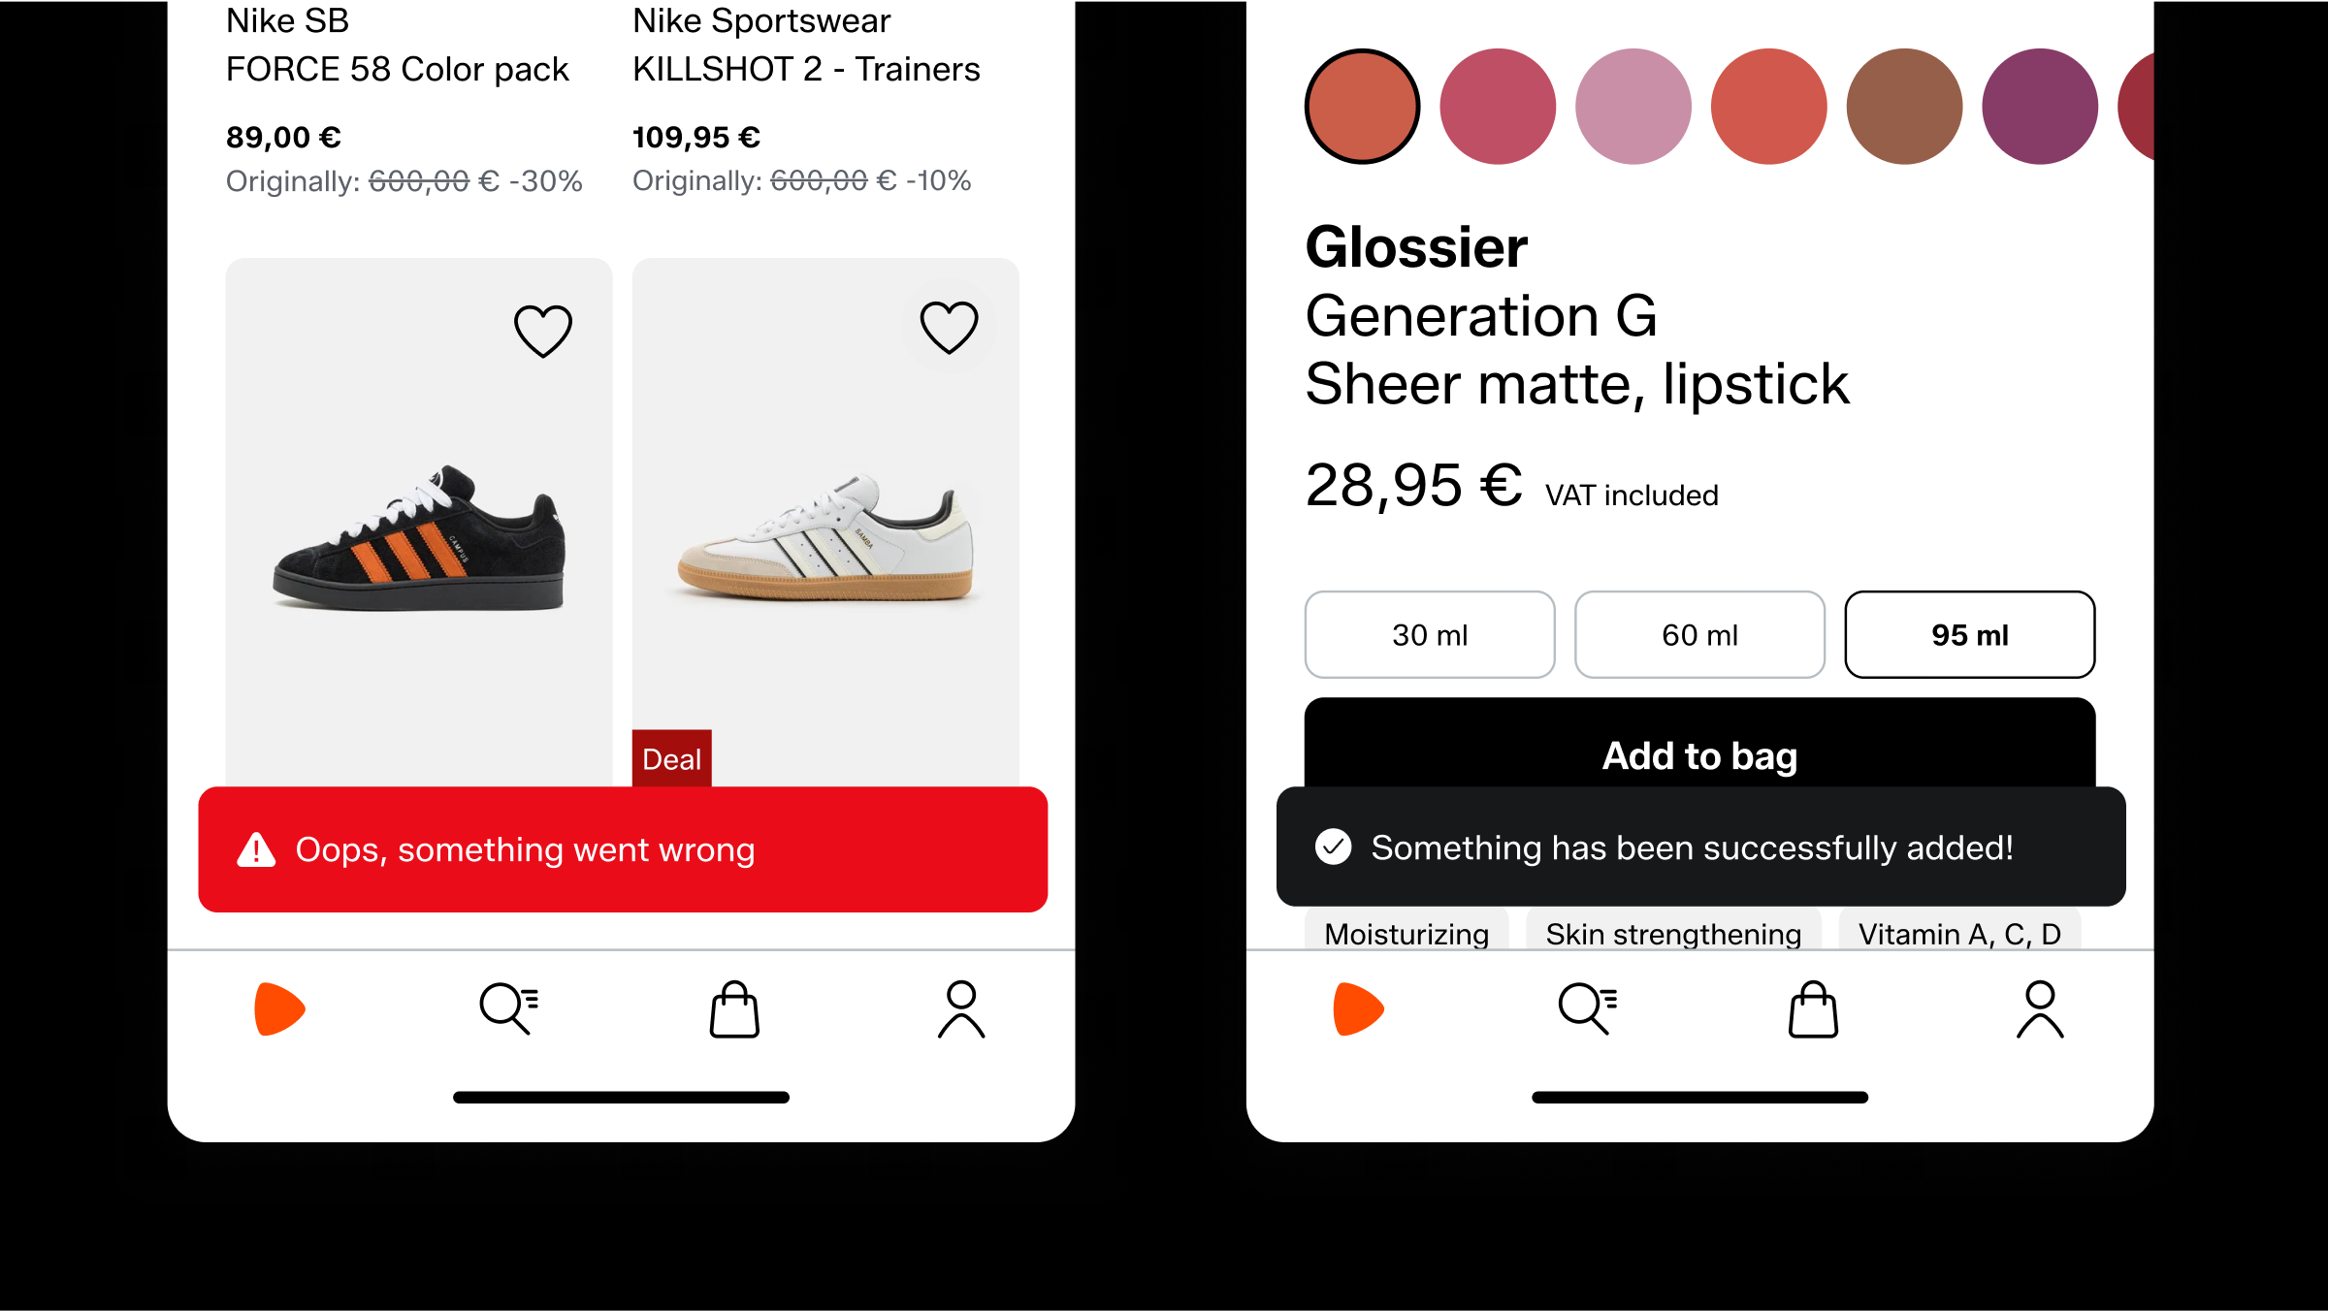Choose the brown lipstick shade
The height and width of the screenshot is (1311, 2328).
[1904, 107]
